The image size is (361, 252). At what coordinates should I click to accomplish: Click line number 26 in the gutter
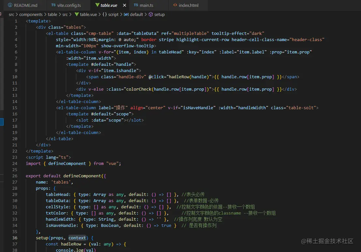tap(15, 176)
